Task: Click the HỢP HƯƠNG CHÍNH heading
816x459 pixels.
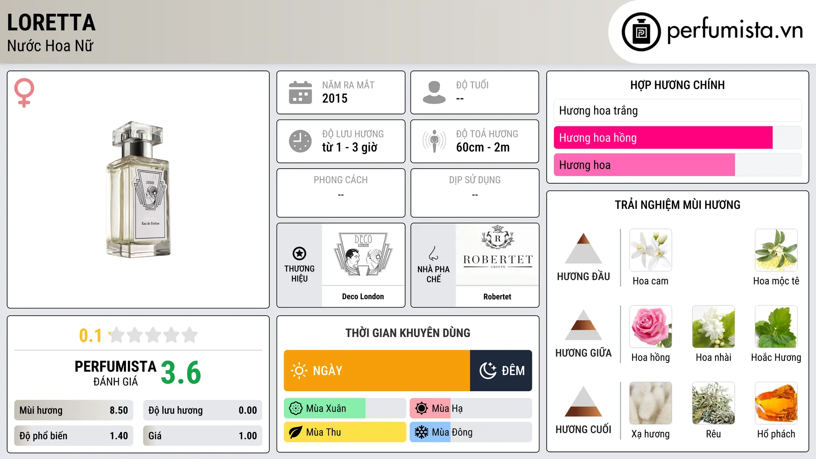Action: pos(677,85)
